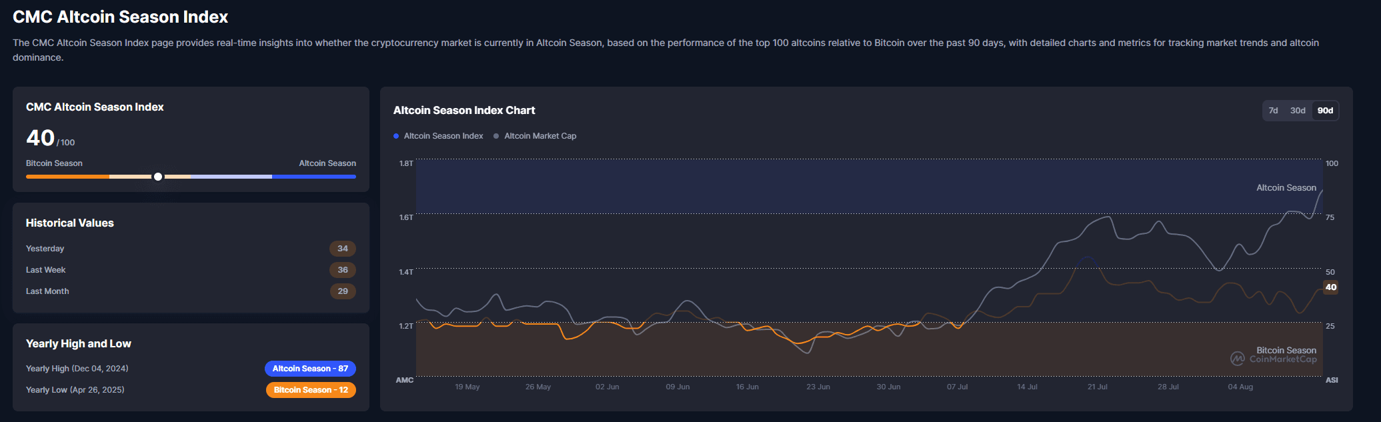This screenshot has width=1381, height=422.
Task: Click the Yearly High (Dec 04, 2024) label
Action: tap(77, 369)
